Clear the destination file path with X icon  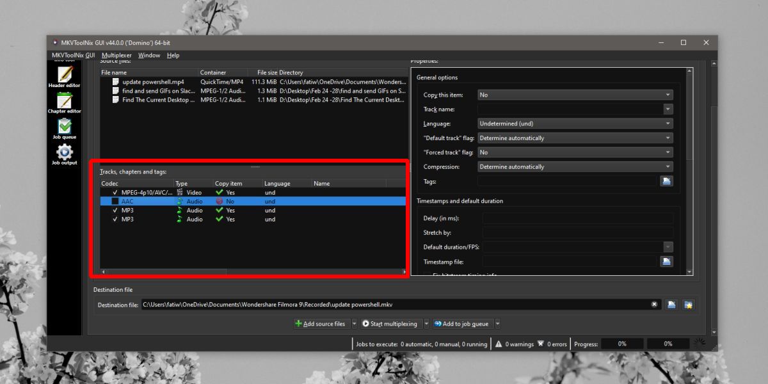point(654,305)
